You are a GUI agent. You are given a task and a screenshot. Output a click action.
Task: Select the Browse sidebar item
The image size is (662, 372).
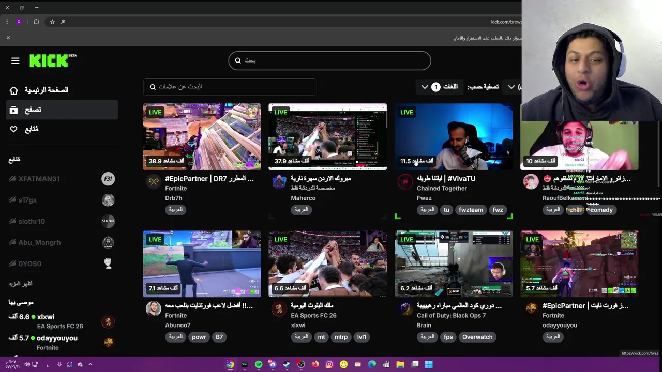[62, 110]
